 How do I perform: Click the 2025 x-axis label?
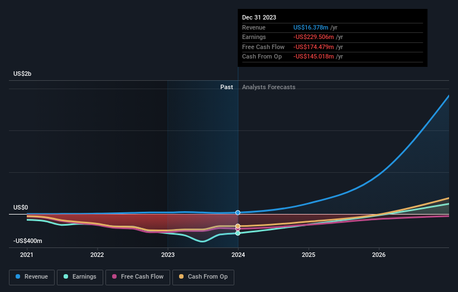click(x=308, y=255)
